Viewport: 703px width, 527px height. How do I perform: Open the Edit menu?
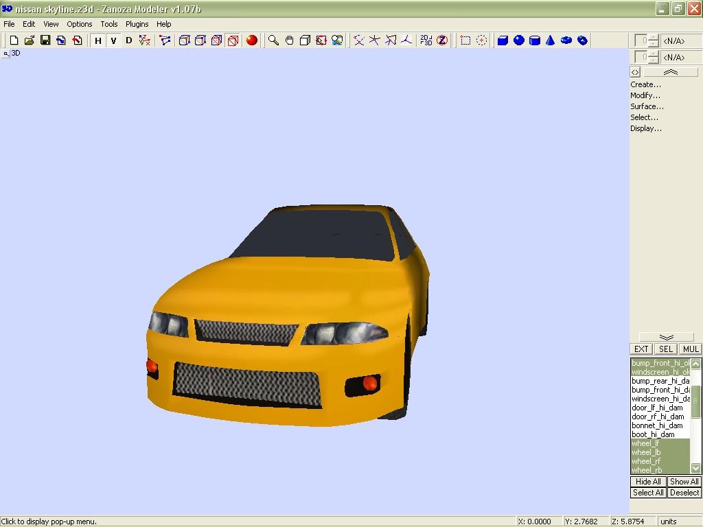point(29,24)
